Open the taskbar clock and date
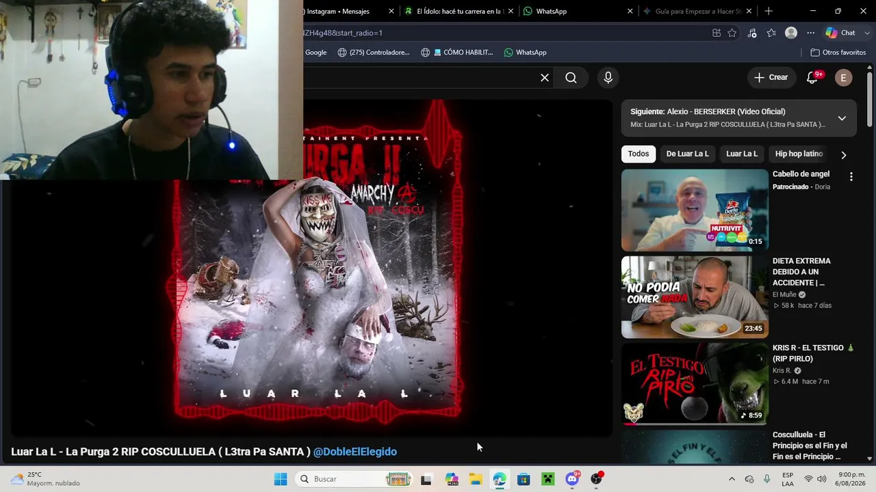Image resolution: width=876 pixels, height=492 pixels. [851, 479]
